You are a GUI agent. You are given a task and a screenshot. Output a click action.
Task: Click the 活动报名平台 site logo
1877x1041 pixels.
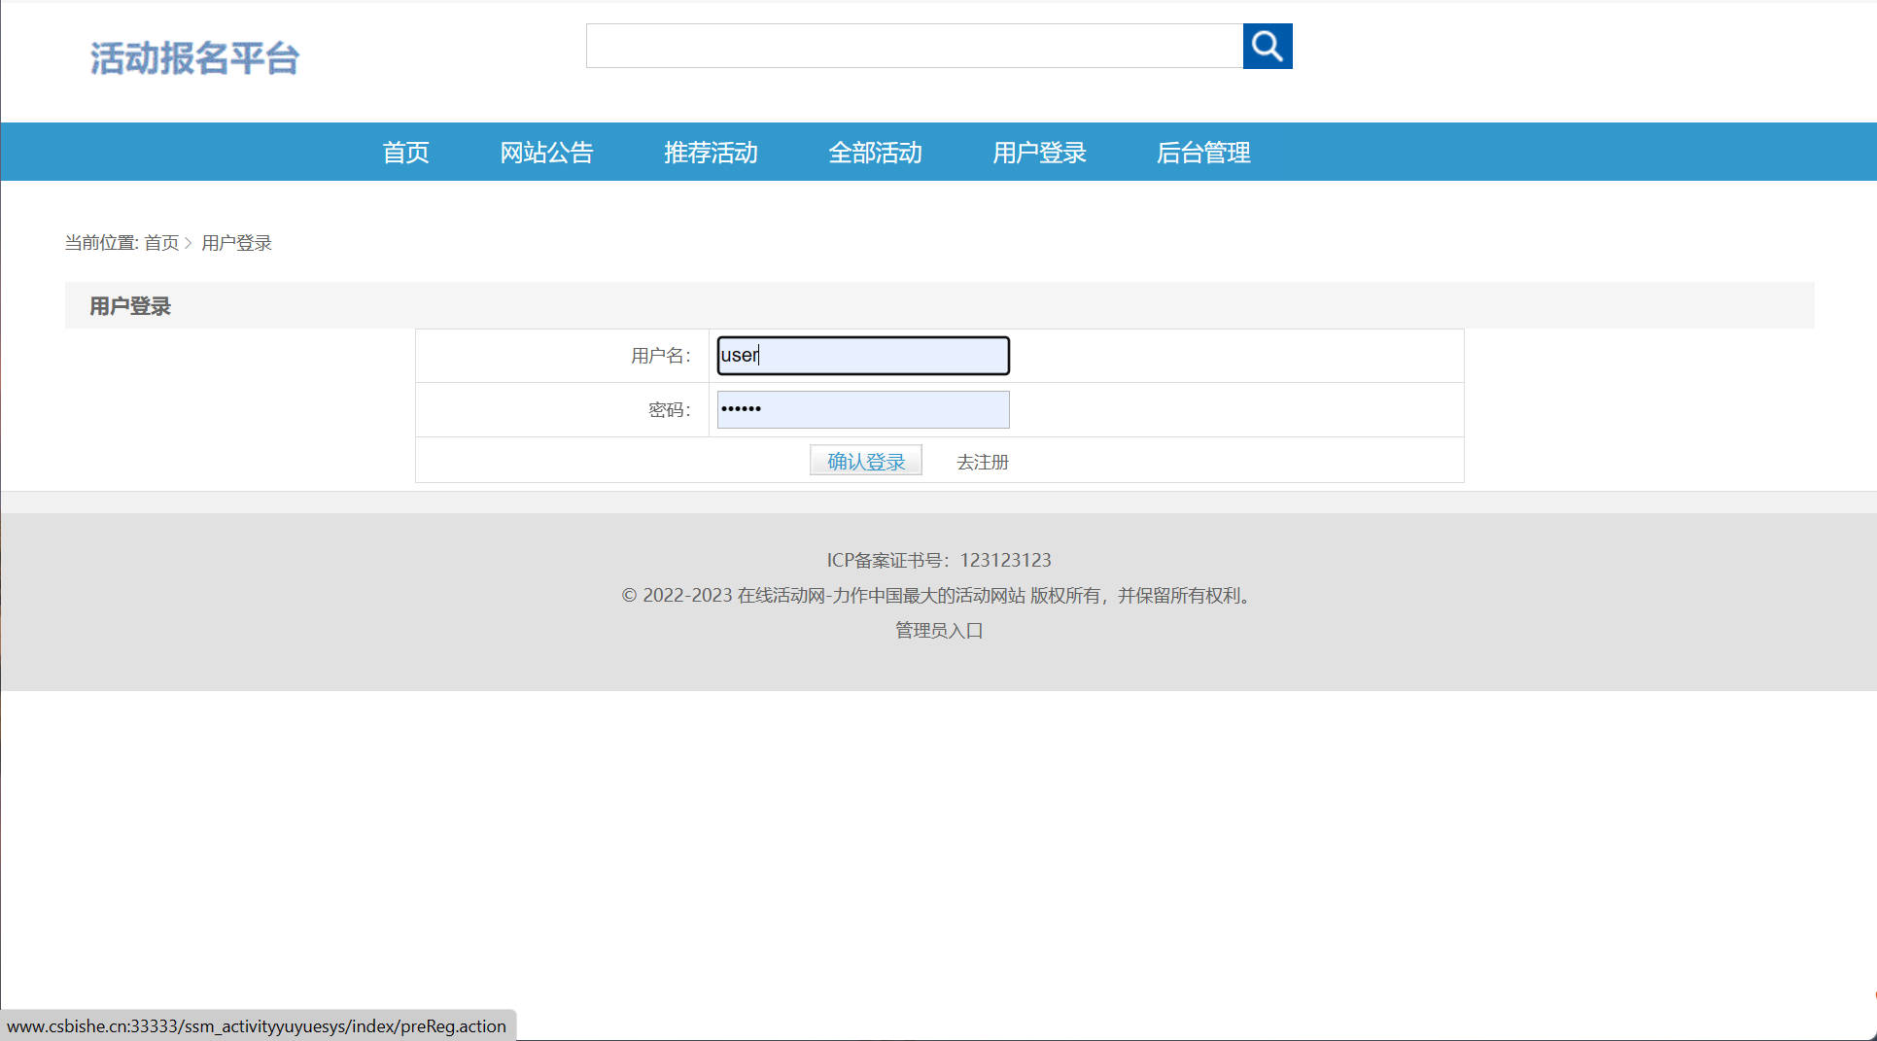[x=194, y=58]
